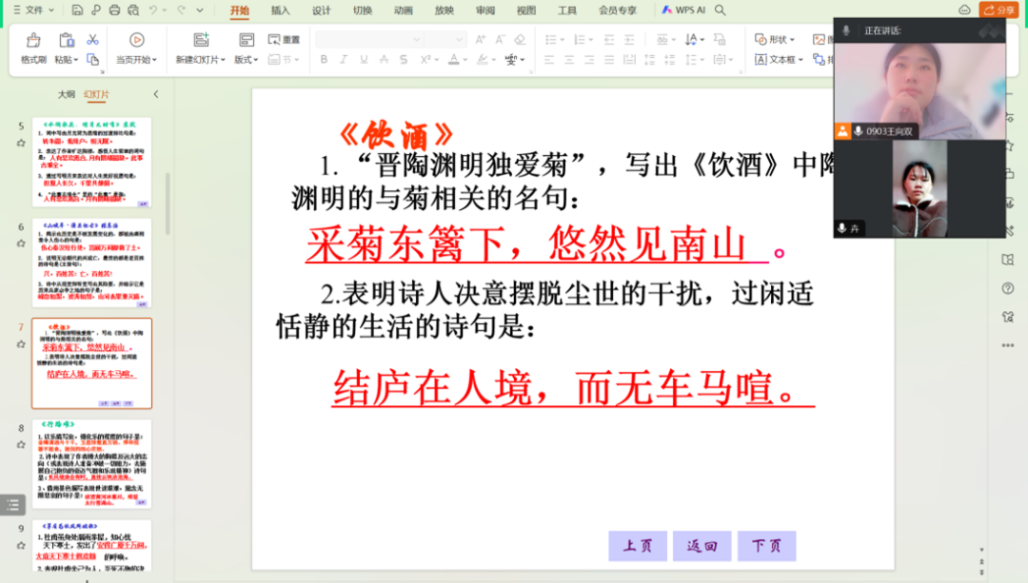The width and height of the screenshot is (1028, 583).
Task: Click the 下页 (Next page) button on the slide
Action: tap(766, 546)
